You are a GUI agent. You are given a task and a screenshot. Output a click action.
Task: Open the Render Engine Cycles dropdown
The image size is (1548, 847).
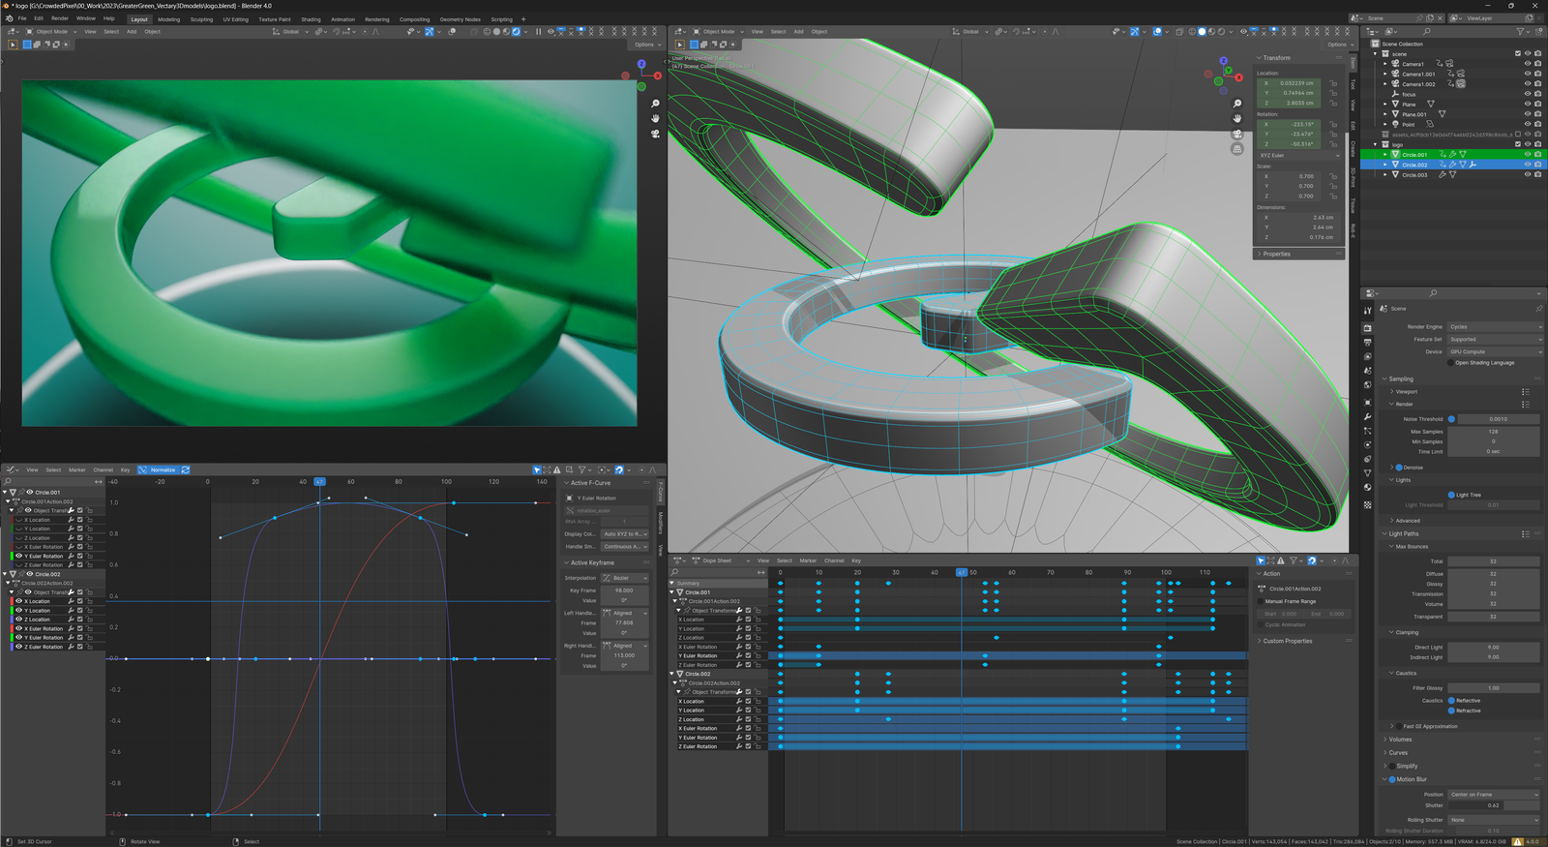coord(1495,327)
